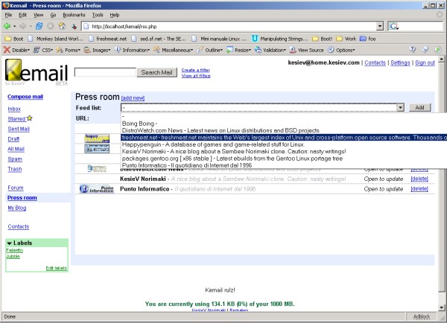This screenshot has width=447, height=323.
Task: Open the Validation developer toolbar item
Action: (x=270, y=50)
